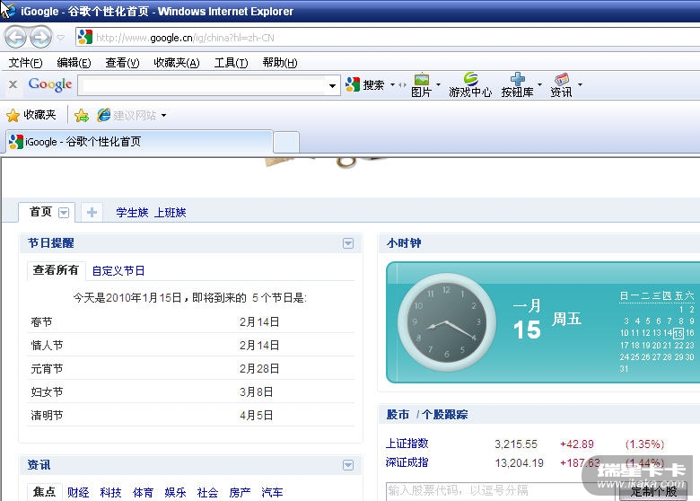Click the 妇女节 holiday row
Screen dimensions: 700x501
point(190,392)
